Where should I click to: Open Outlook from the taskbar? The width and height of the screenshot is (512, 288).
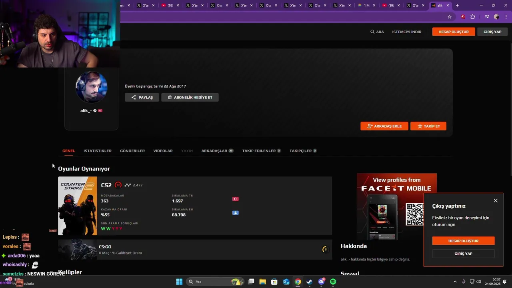(x=286, y=282)
